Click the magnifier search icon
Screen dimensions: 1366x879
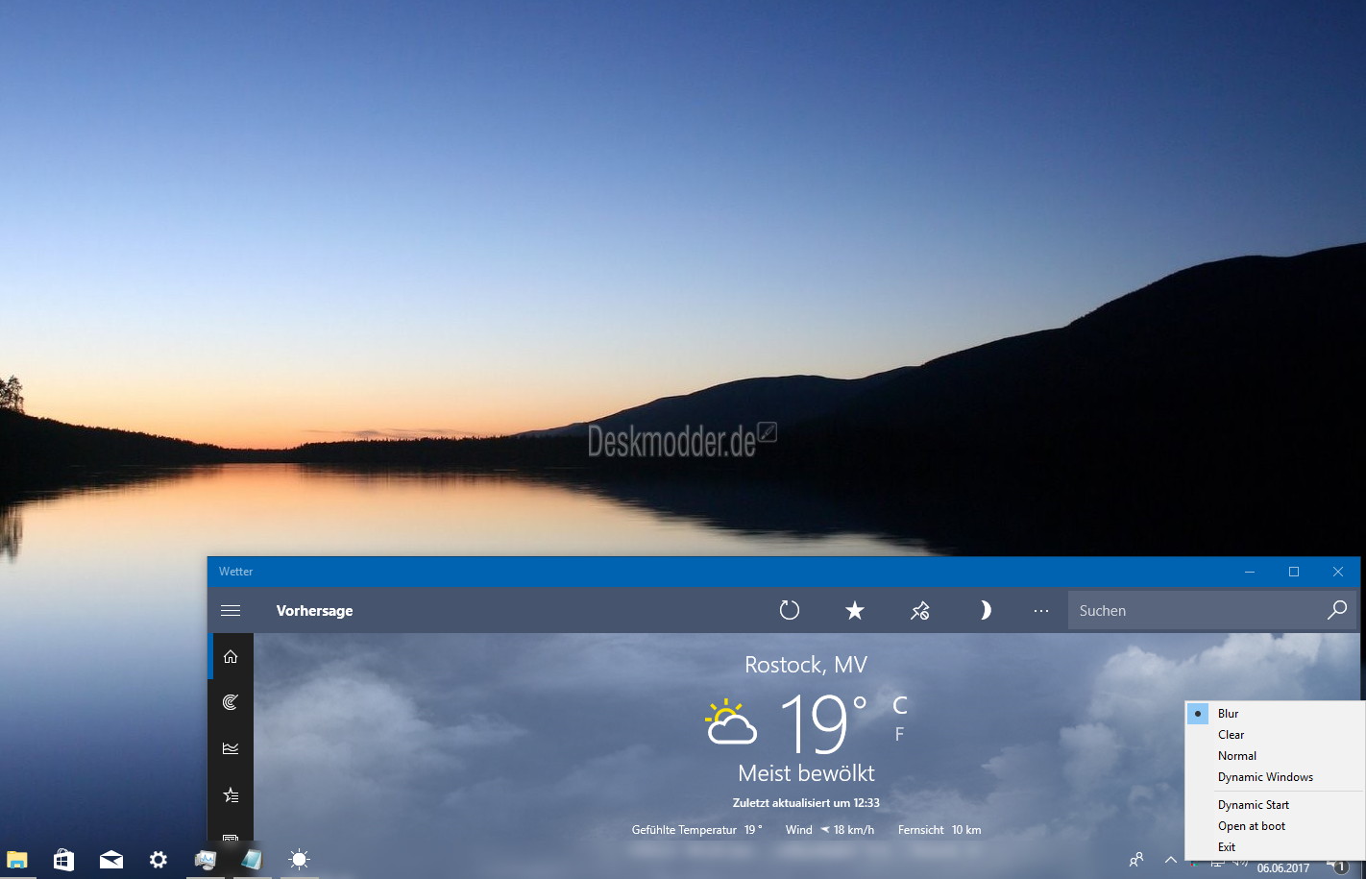[1337, 610]
